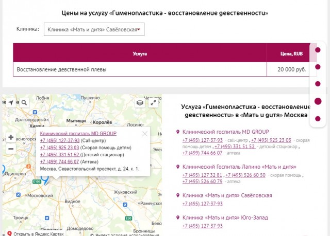Click location pin beside Юго-Запад clinic
This screenshot has height=236, width=330.
click(178, 217)
